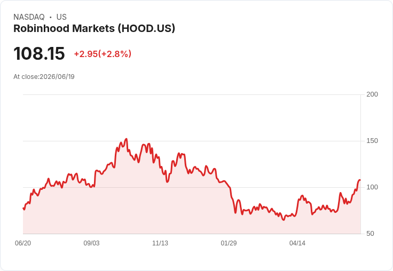Click the latest price point at line's end
Screen dimensions: 393x271
tap(360, 180)
